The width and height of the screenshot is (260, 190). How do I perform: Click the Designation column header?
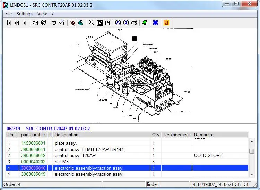(101, 135)
